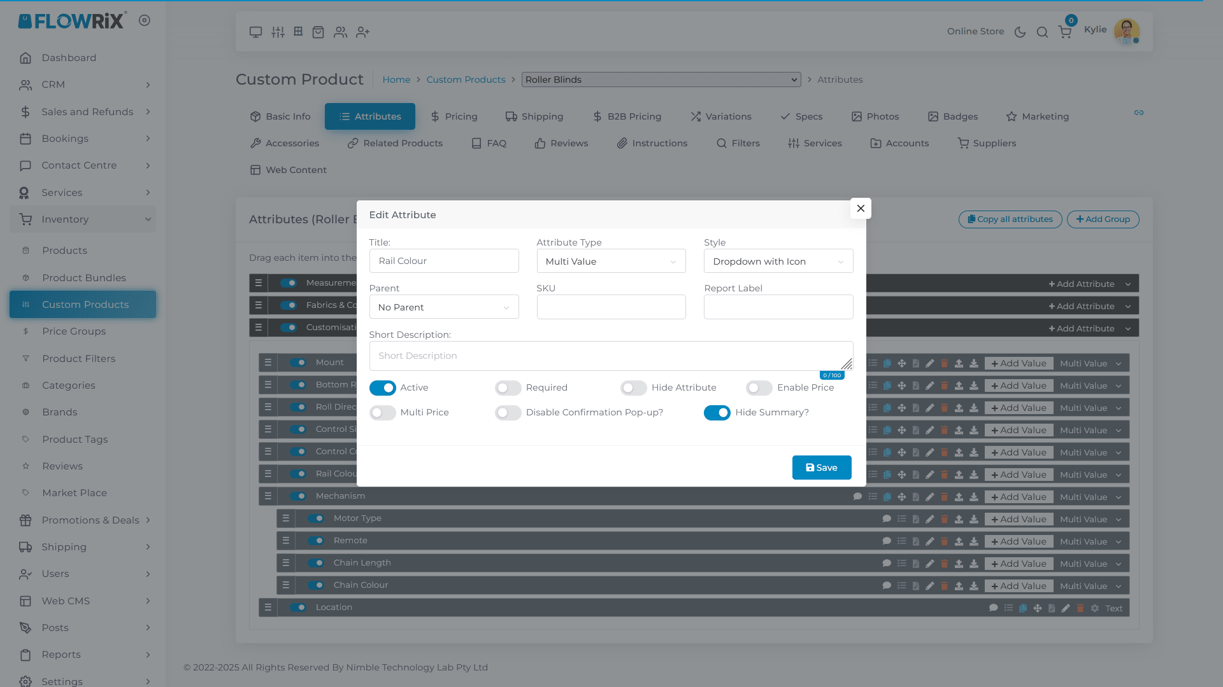
Task: Click the delete trash icon for Remote row
Action: pyautogui.click(x=945, y=541)
